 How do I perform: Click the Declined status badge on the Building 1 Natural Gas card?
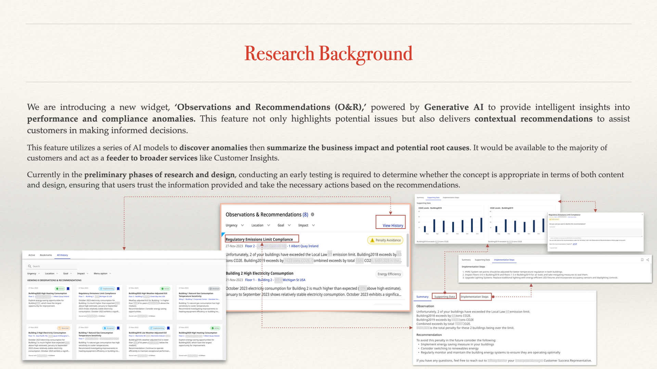pyautogui.click(x=215, y=289)
